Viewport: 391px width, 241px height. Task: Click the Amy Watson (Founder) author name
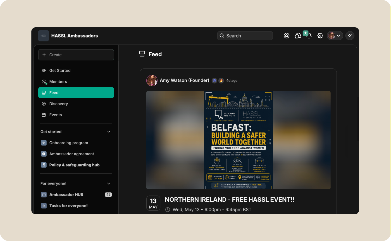[184, 80]
